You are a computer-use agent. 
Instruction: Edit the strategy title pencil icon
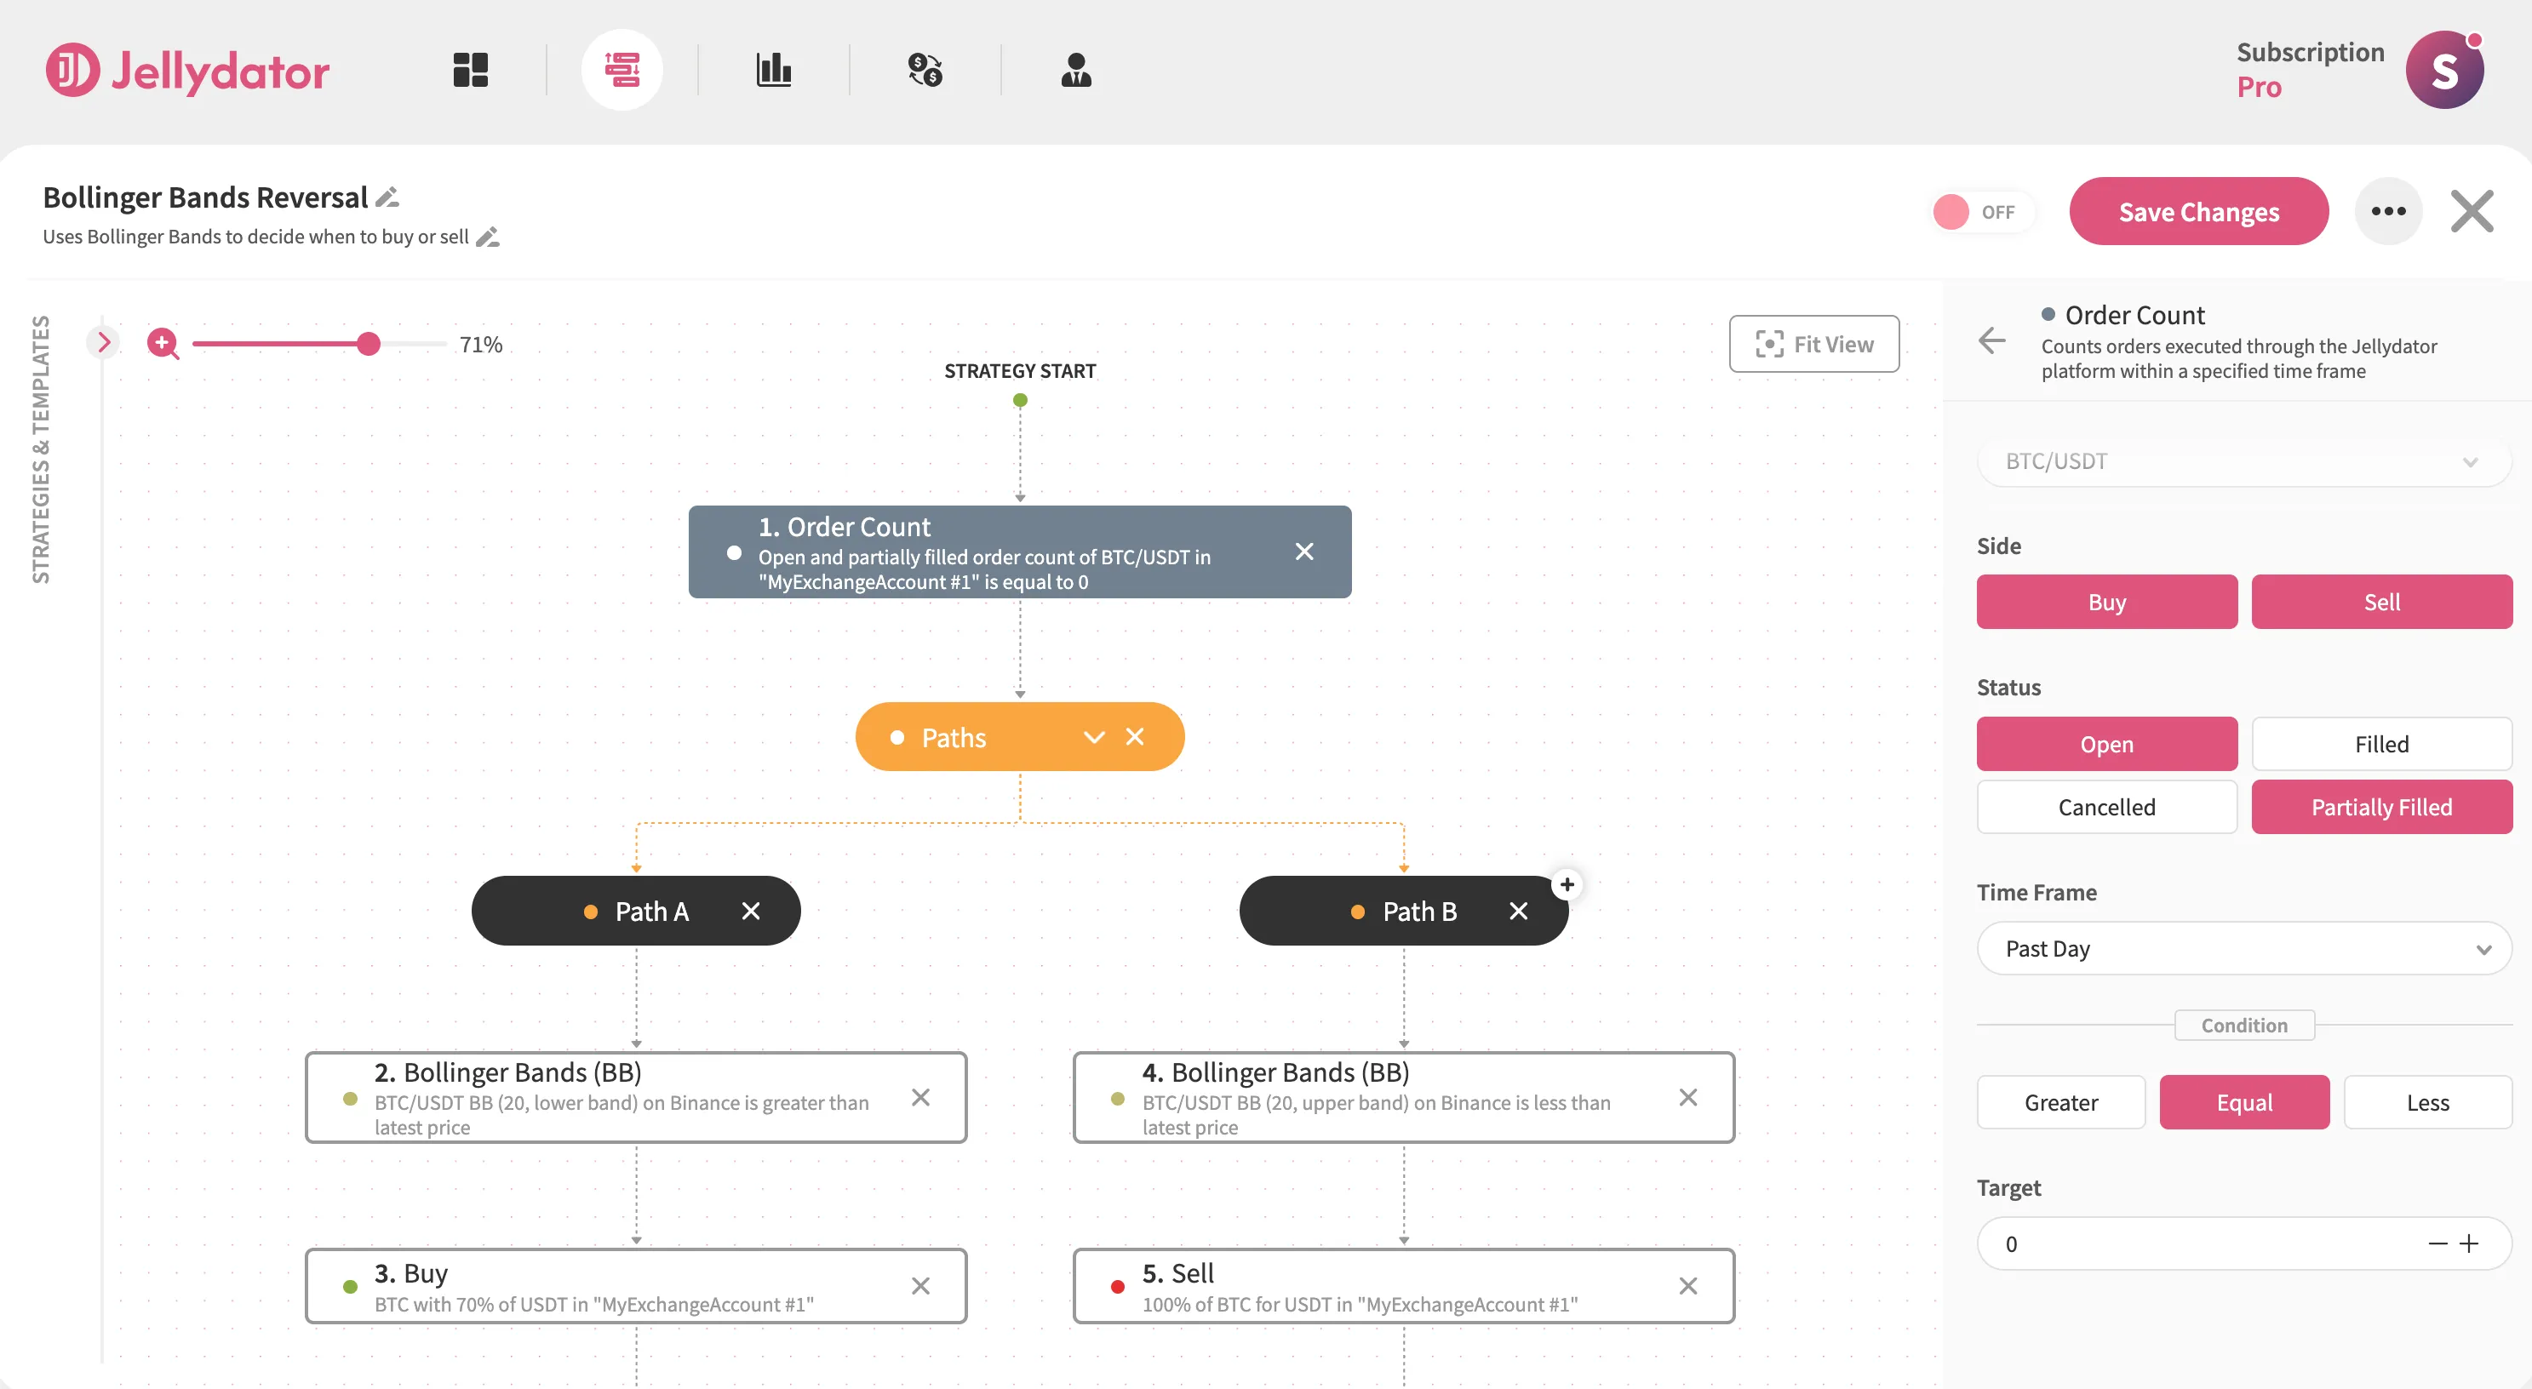[x=387, y=197]
